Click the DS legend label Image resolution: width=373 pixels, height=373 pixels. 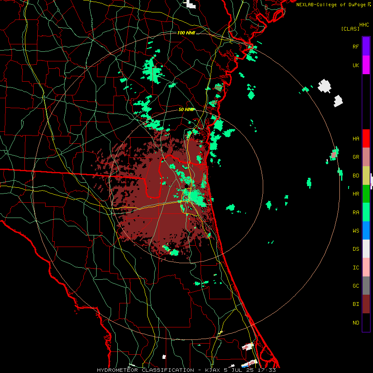pyautogui.click(x=356, y=249)
